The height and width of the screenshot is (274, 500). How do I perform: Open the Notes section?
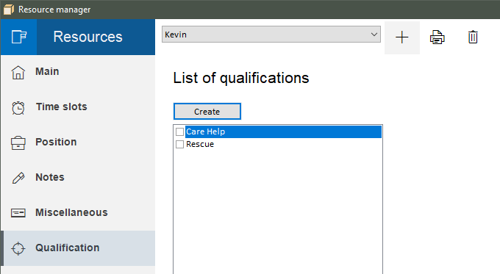pos(78,178)
